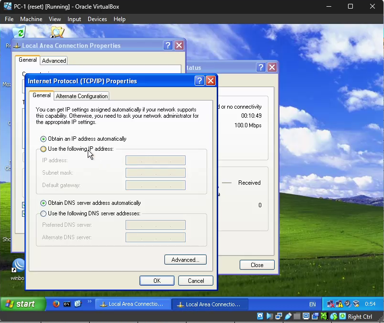The image size is (384, 323).
Task: Click the Received label in Status window
Action: click(x=249, y=183)
